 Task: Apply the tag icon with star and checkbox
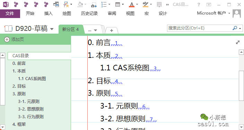pos(66,5)
